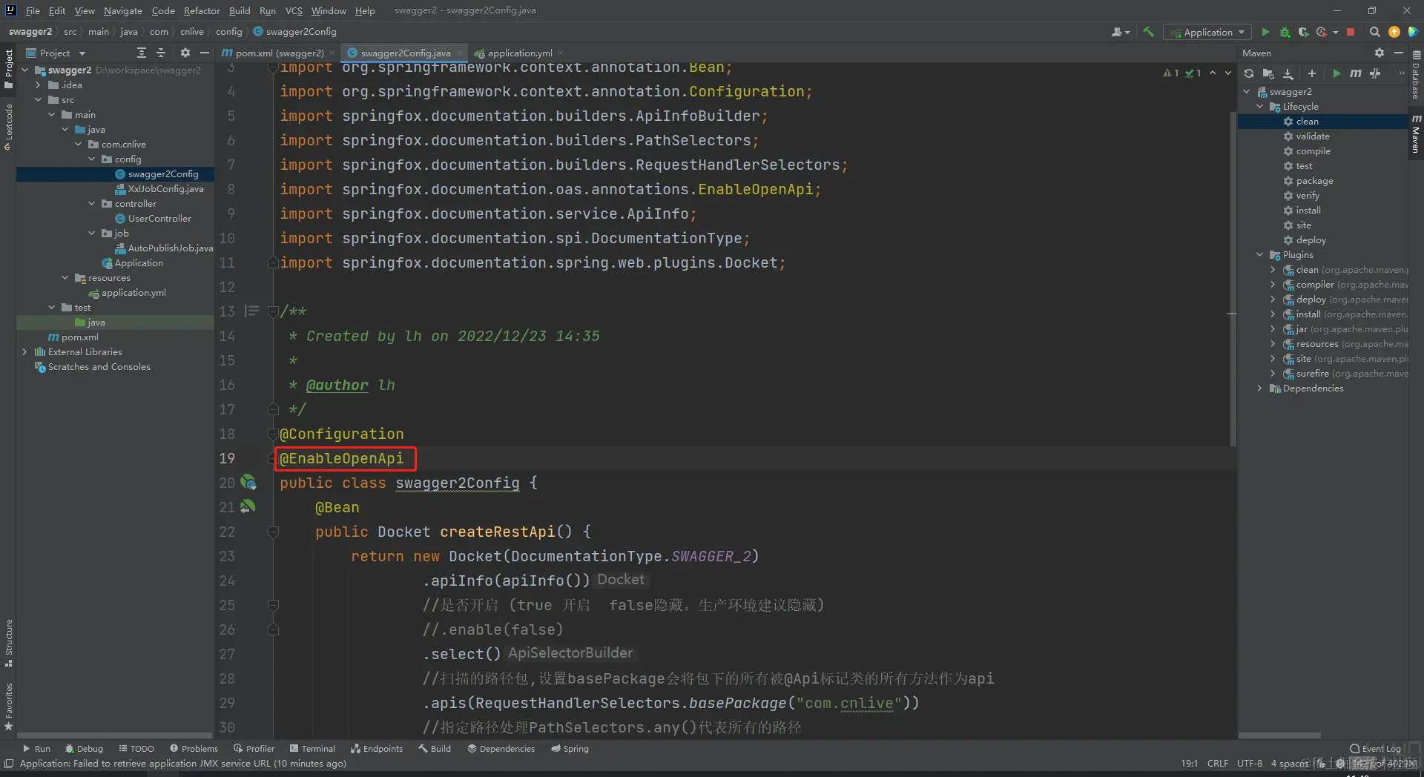1424x777 pixels.
Task: Open the Refactor menu
Action: point(202,10)
